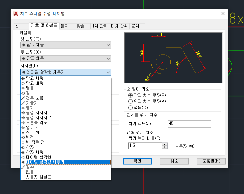This screenshot has height=194, width=244.
Task: Select 위의 치수 문자(A) radio button
Action: [130, 101]
